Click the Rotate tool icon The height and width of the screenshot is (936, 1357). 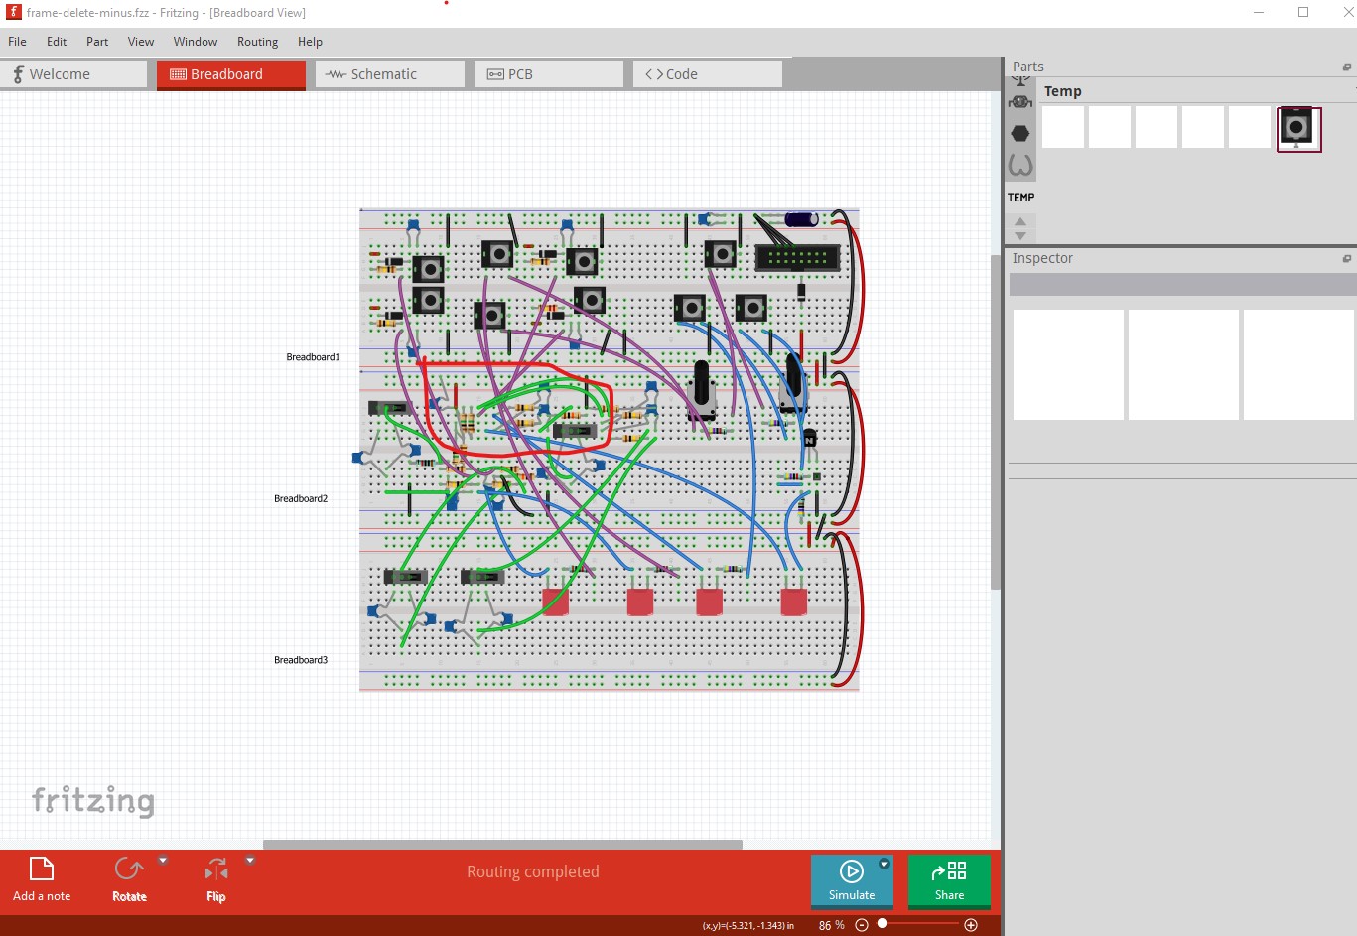tap(128, 869)
